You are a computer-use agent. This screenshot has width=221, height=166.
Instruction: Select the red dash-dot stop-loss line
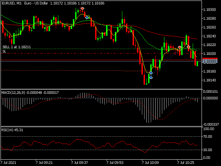click(x=101, y=53)
